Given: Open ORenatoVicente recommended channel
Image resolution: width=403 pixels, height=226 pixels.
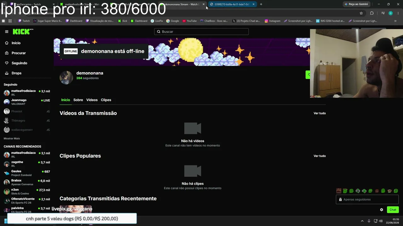Looking at the screenshot, I should (x=27, y=201).
